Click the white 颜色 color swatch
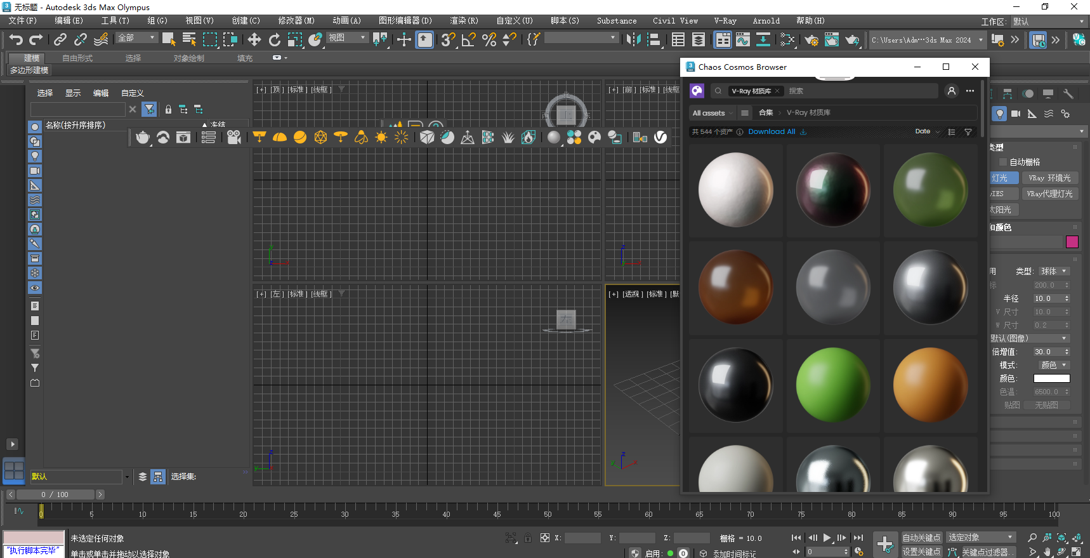This screenshot has height=558, width=1090. tap(1051, 378)
